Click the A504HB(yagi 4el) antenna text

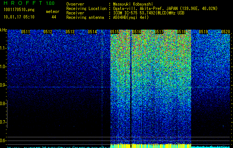(x=131, y=17)
